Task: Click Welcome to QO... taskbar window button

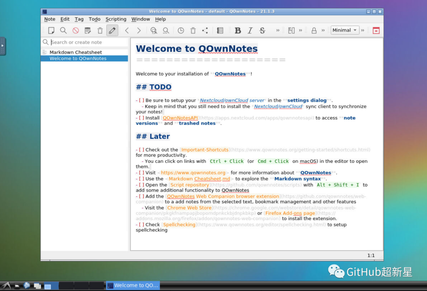Action: [x=132, y=285]
